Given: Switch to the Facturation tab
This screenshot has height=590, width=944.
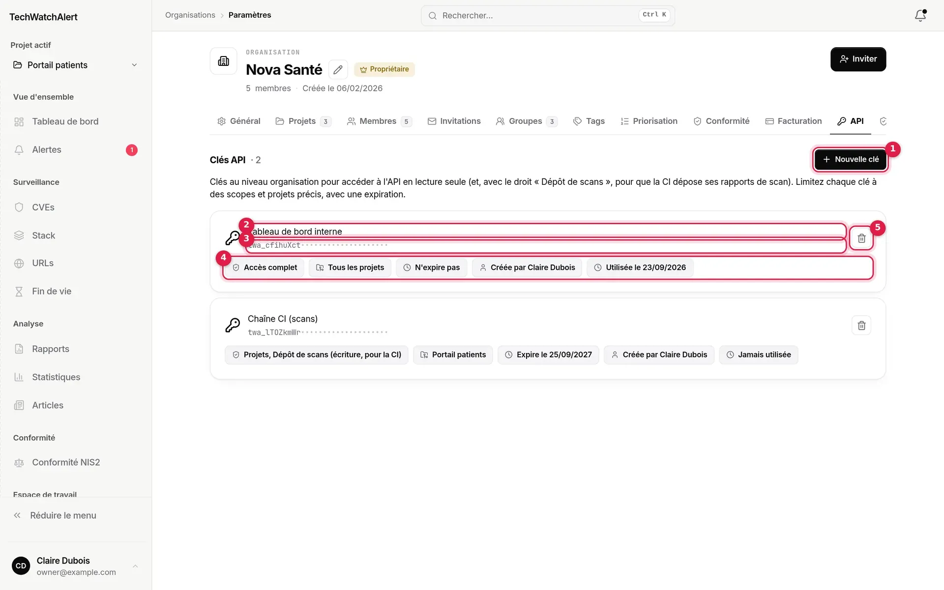Looking at the screenshot, I should [794, 121].
